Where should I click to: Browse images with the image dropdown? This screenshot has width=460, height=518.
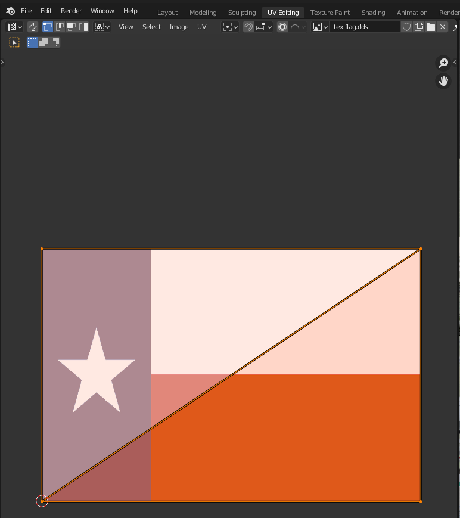(x=320, y=27)
